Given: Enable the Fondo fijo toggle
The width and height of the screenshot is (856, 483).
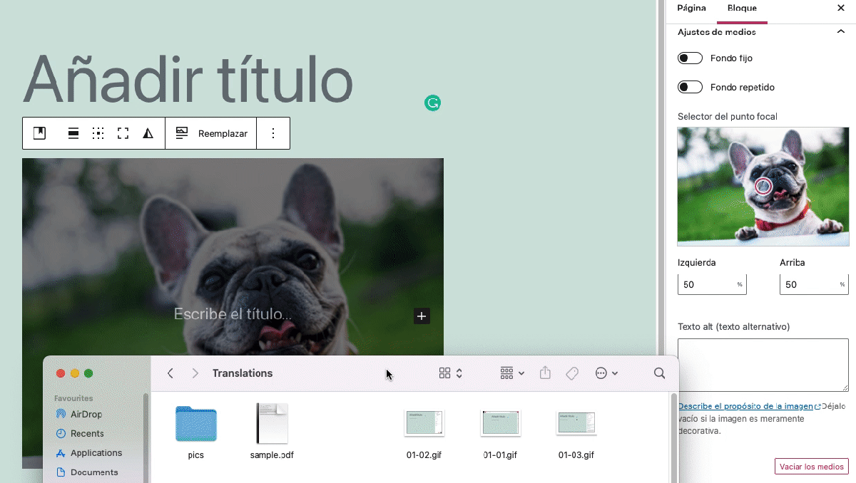Looking at the screenshot, I should [x=690, y=58].
